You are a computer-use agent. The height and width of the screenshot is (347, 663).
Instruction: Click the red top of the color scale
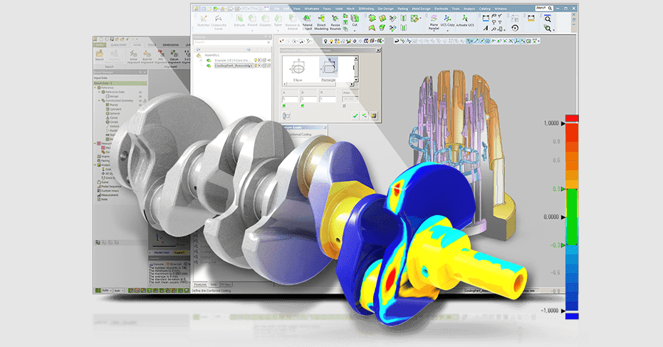(x=572, y=118)
